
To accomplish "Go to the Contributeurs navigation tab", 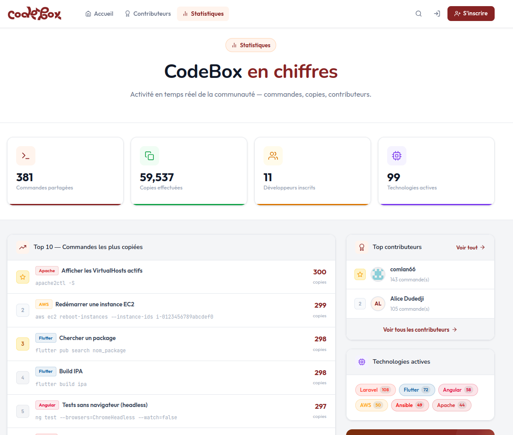I will pos(148,14).
